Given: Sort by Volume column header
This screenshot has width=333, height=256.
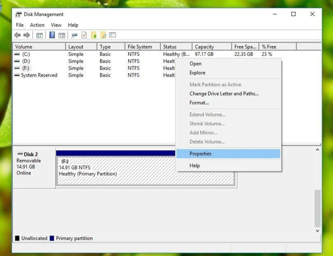Looking at the screenshot, I should (39, 47).
